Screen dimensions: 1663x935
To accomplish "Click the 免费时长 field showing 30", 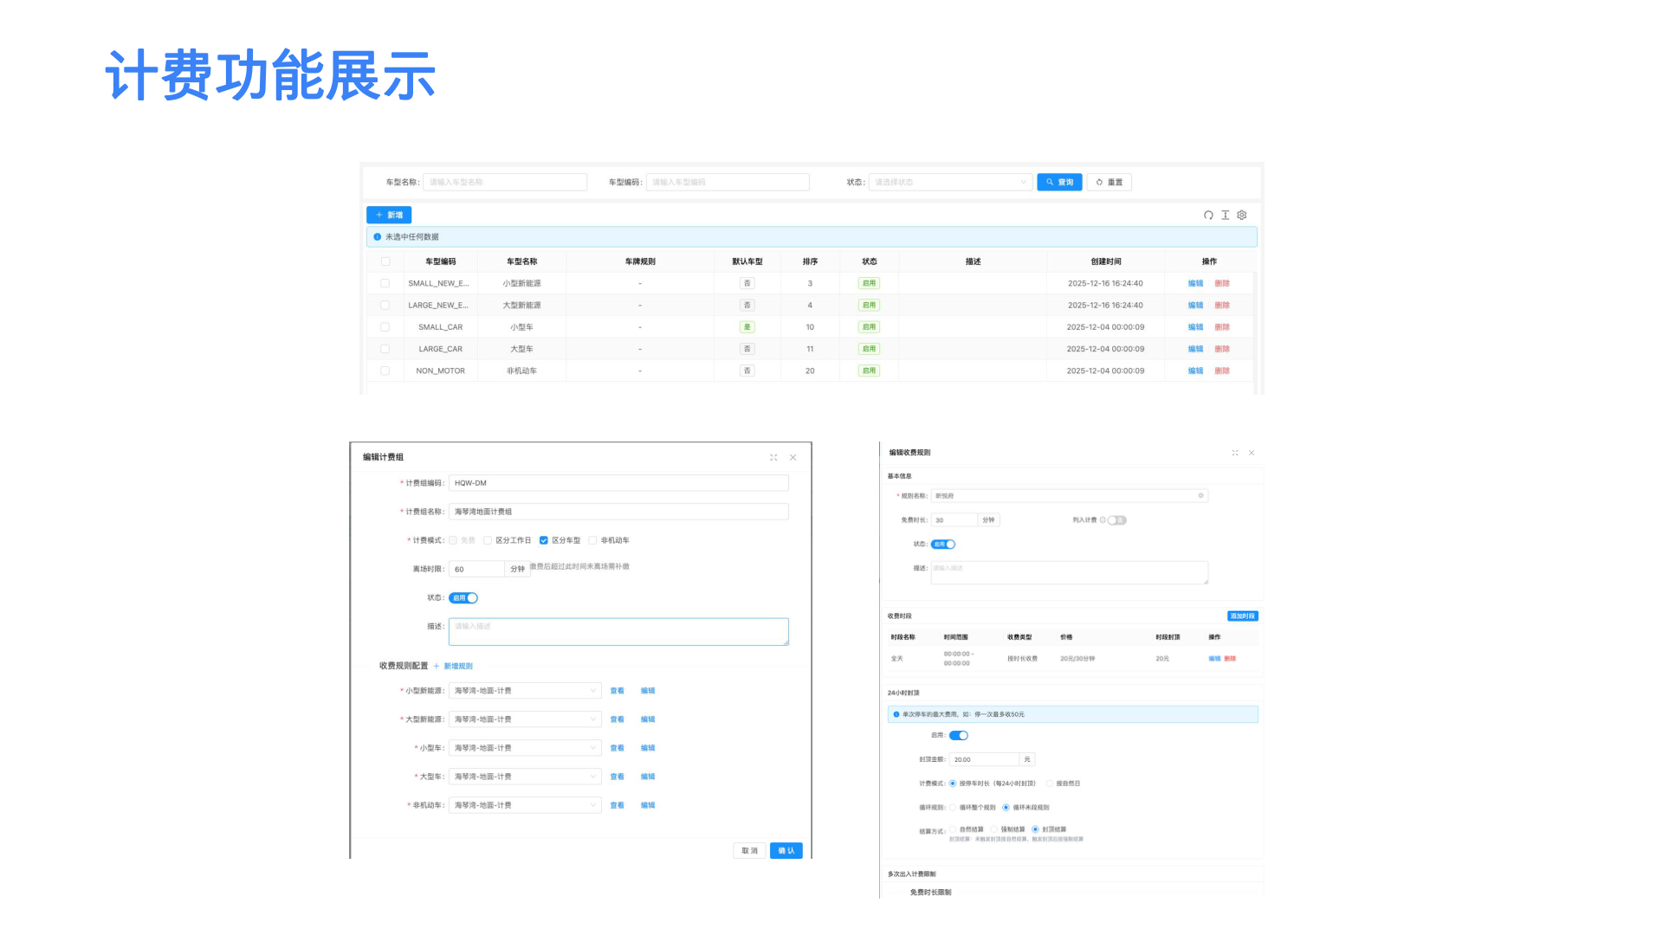I will (954, 520).
